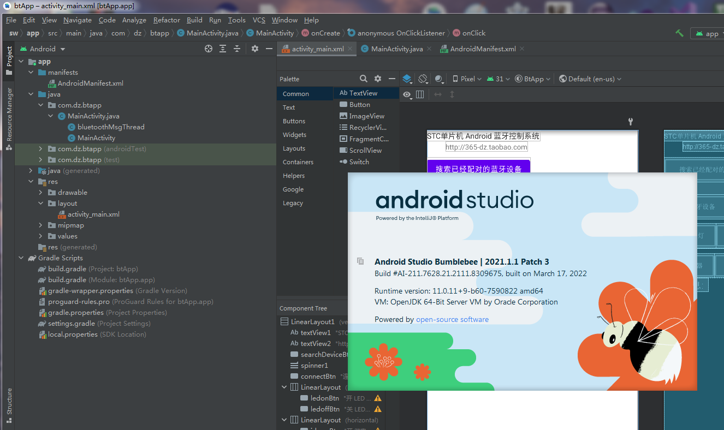The height and width of the screenshot is (430, 724).
Task: Click warning icon on ledoffBtn row
Action: [x=377, y=409]
